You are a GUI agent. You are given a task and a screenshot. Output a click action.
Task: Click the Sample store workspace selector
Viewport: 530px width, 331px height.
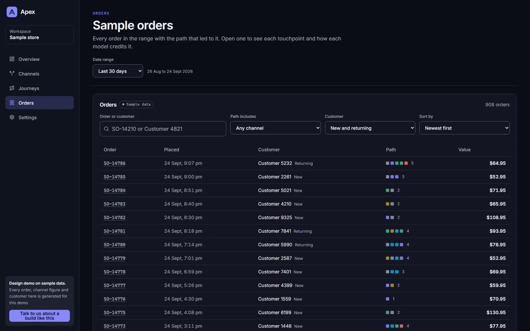(39, 34)
